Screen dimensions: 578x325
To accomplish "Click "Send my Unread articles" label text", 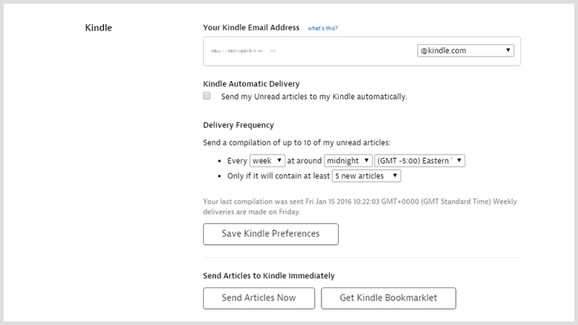I will tap(314, 97).
